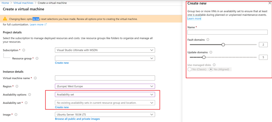Screen dimensions: 272x122
Task: Open Virtual machines breadcrumb link
Action: (23, 3)
